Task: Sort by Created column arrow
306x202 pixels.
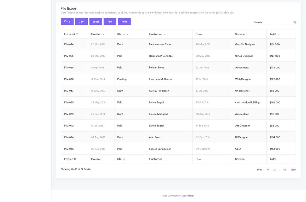Action: [x=104, y=34]
